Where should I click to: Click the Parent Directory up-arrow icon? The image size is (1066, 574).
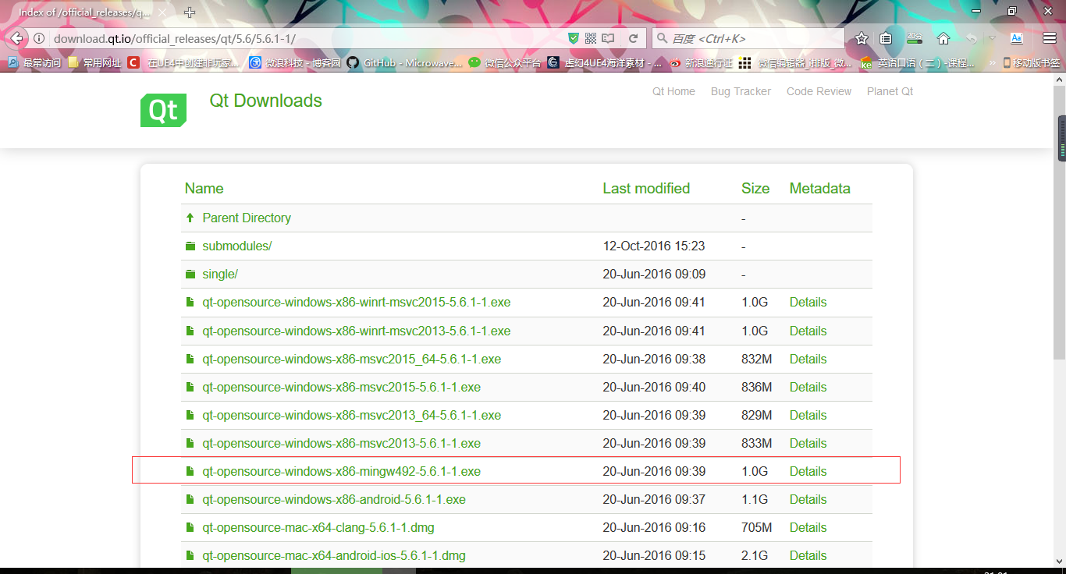point(190,218)
